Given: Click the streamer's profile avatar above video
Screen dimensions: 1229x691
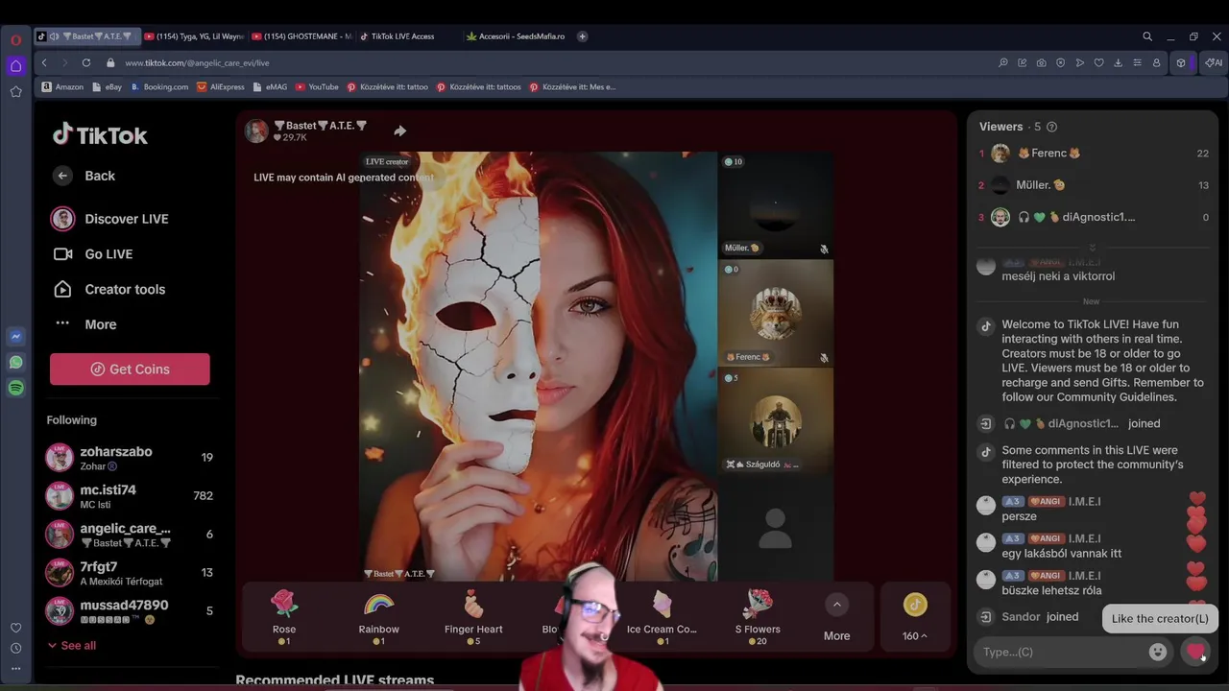Looking at the screenshot, I should 256,131.
